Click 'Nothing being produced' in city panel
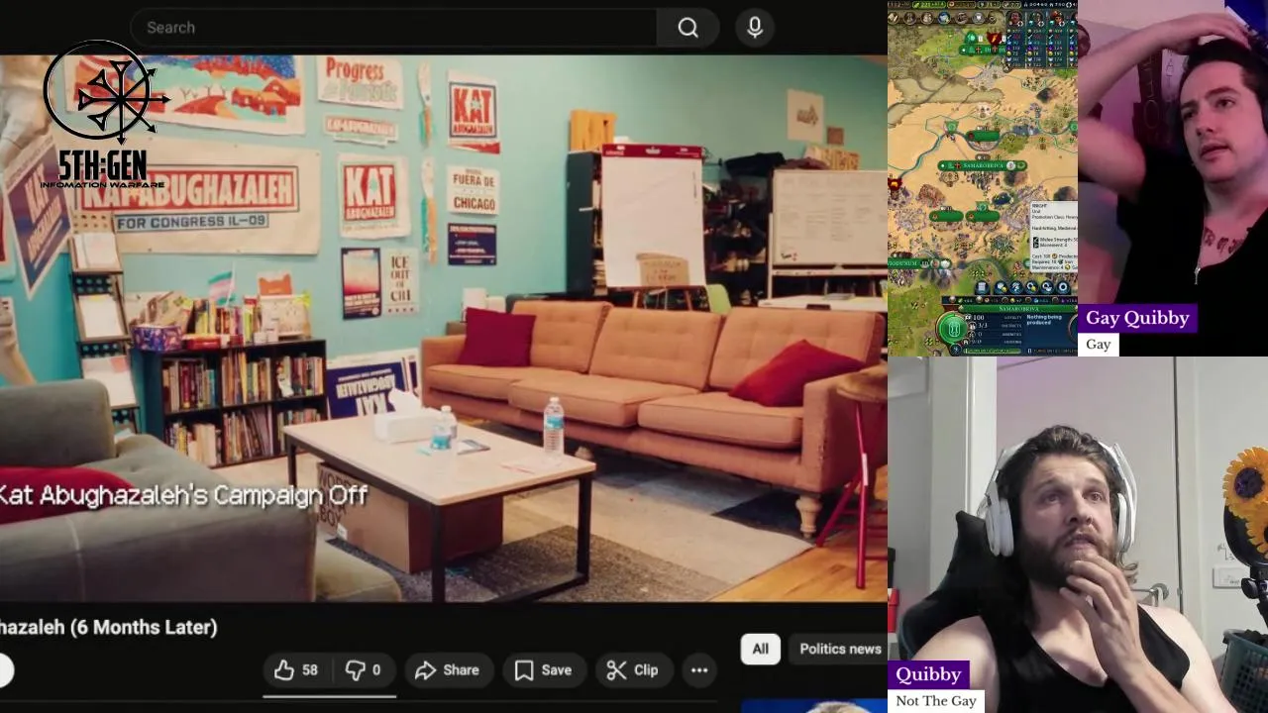This screenshot has height=713, width=1268. click(1044, 319)
